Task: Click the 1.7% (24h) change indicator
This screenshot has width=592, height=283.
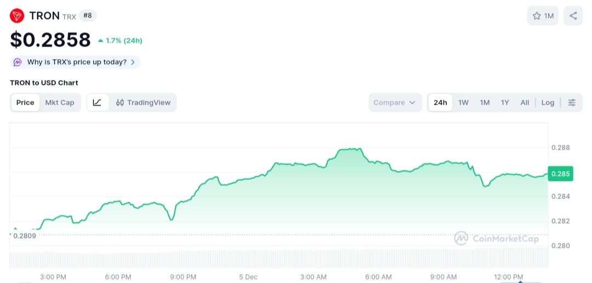Action: (120, 41)
